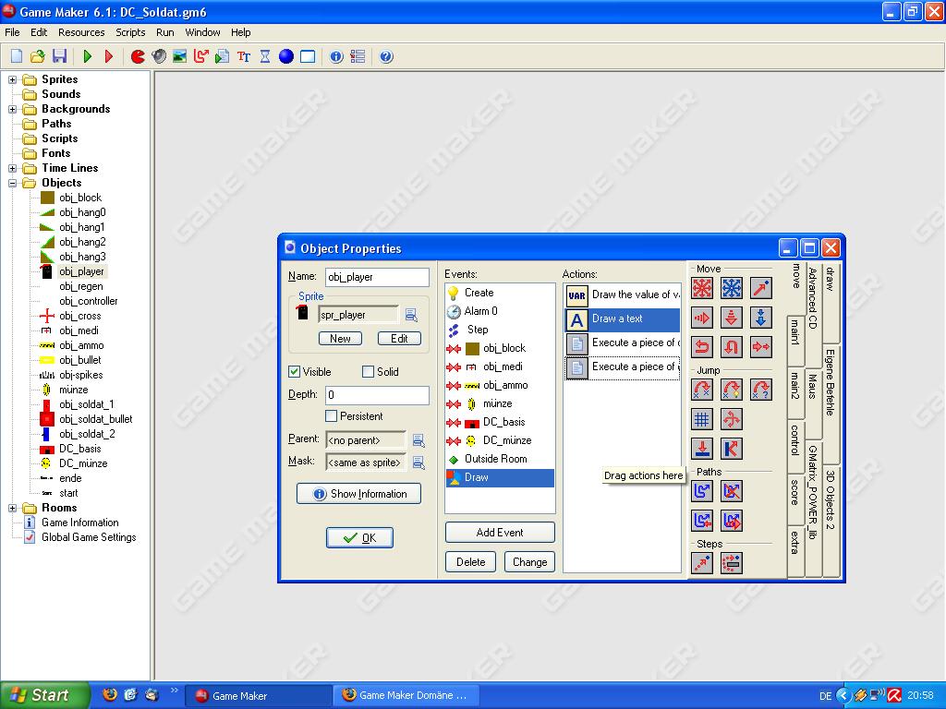Click the Add Event button
The width and height of the screenshot is (946, 709).
pyautogui.click(x=500, y=533)
